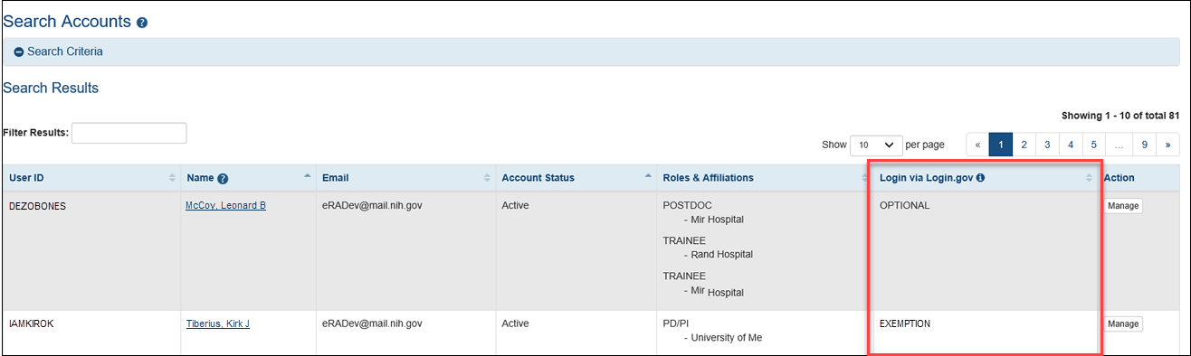Sort Login via Login.gov column arrows
Image resolution: width=1191 pixels, height=356 pixels.
1089,178
